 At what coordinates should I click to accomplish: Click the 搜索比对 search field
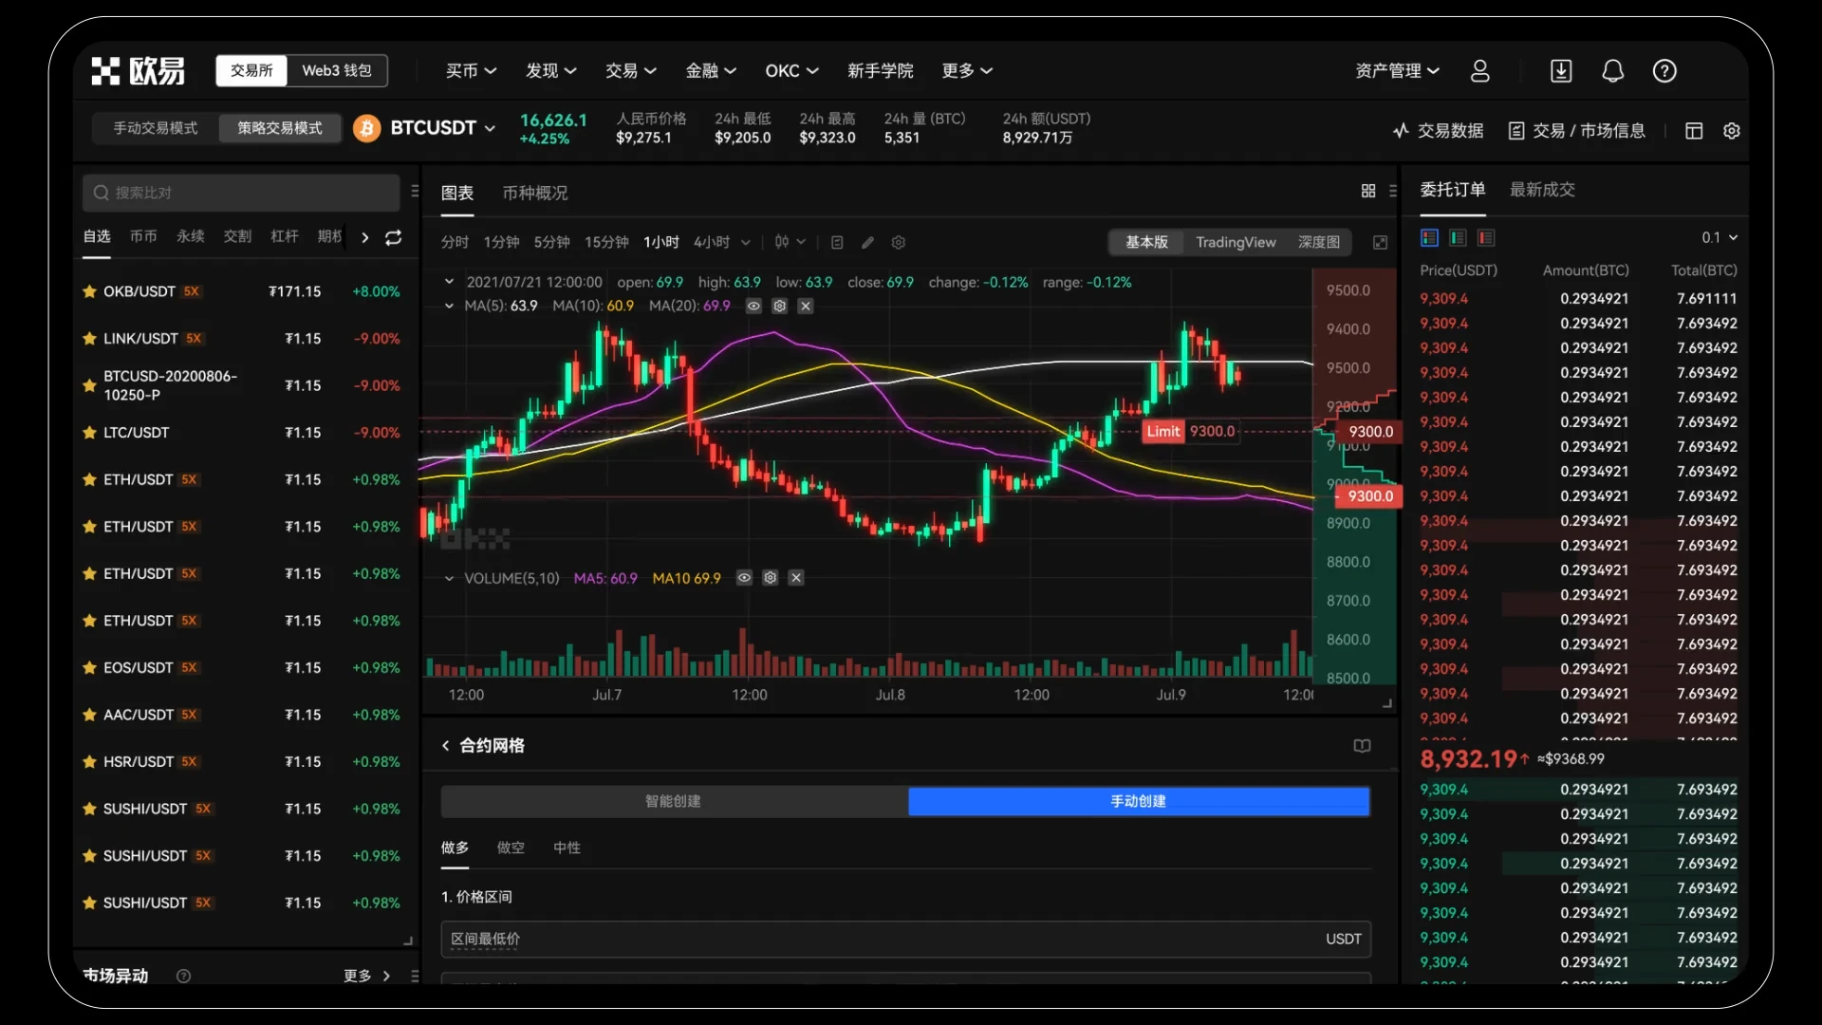tap(241, 193)
